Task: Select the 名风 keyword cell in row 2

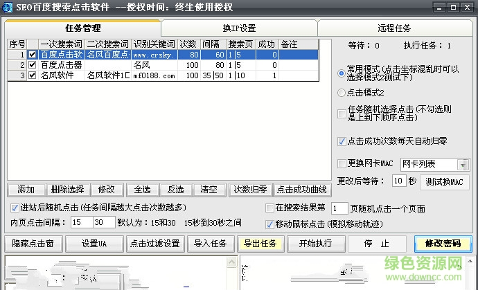Action: 154,65
